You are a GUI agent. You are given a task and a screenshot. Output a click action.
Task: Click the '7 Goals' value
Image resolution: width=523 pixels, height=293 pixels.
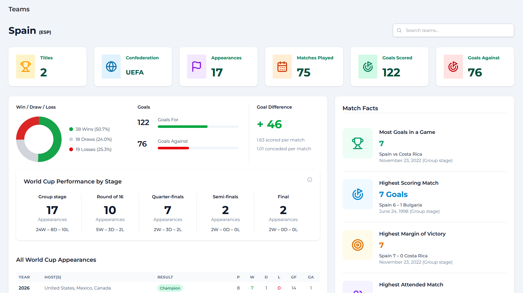(393, 194)
